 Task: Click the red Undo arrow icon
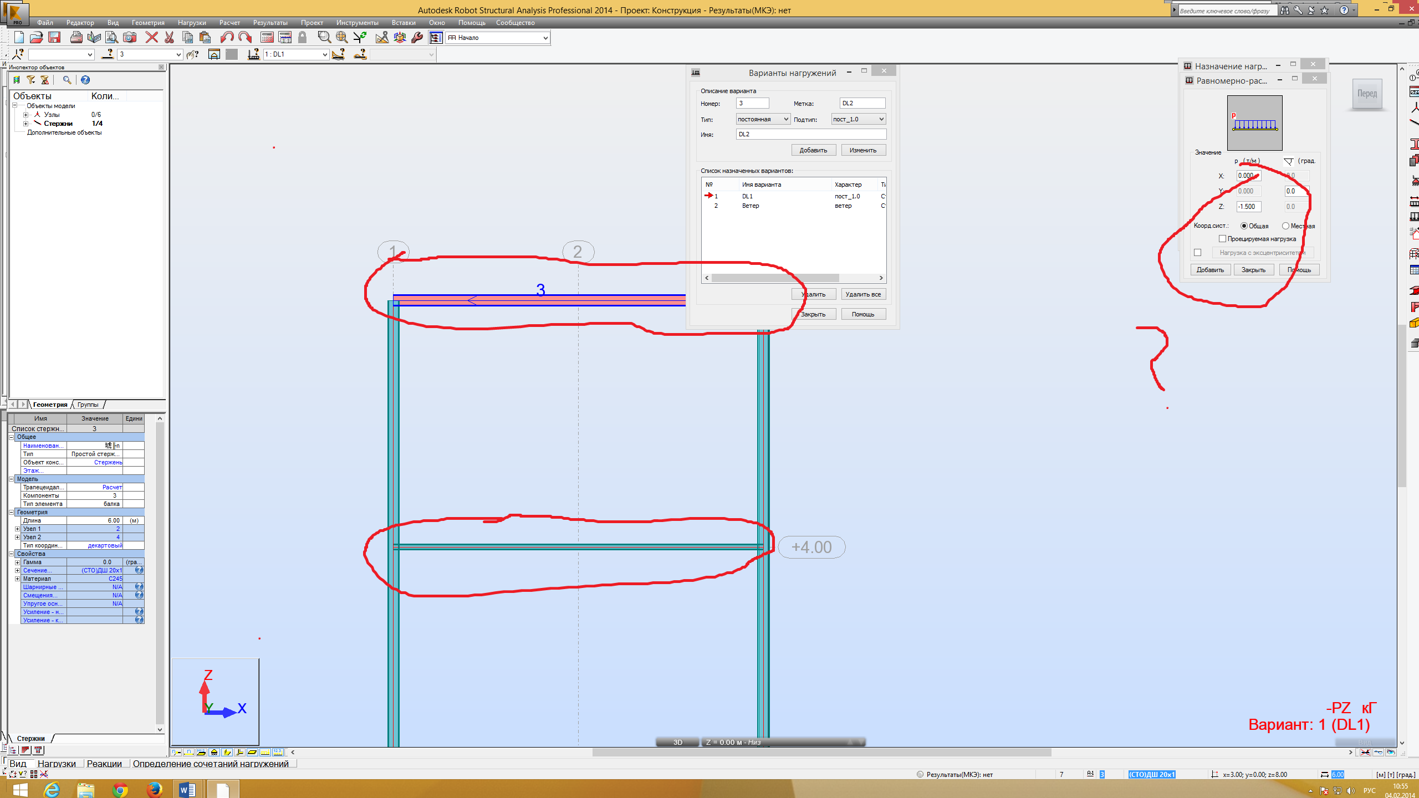tap(227, 37)
